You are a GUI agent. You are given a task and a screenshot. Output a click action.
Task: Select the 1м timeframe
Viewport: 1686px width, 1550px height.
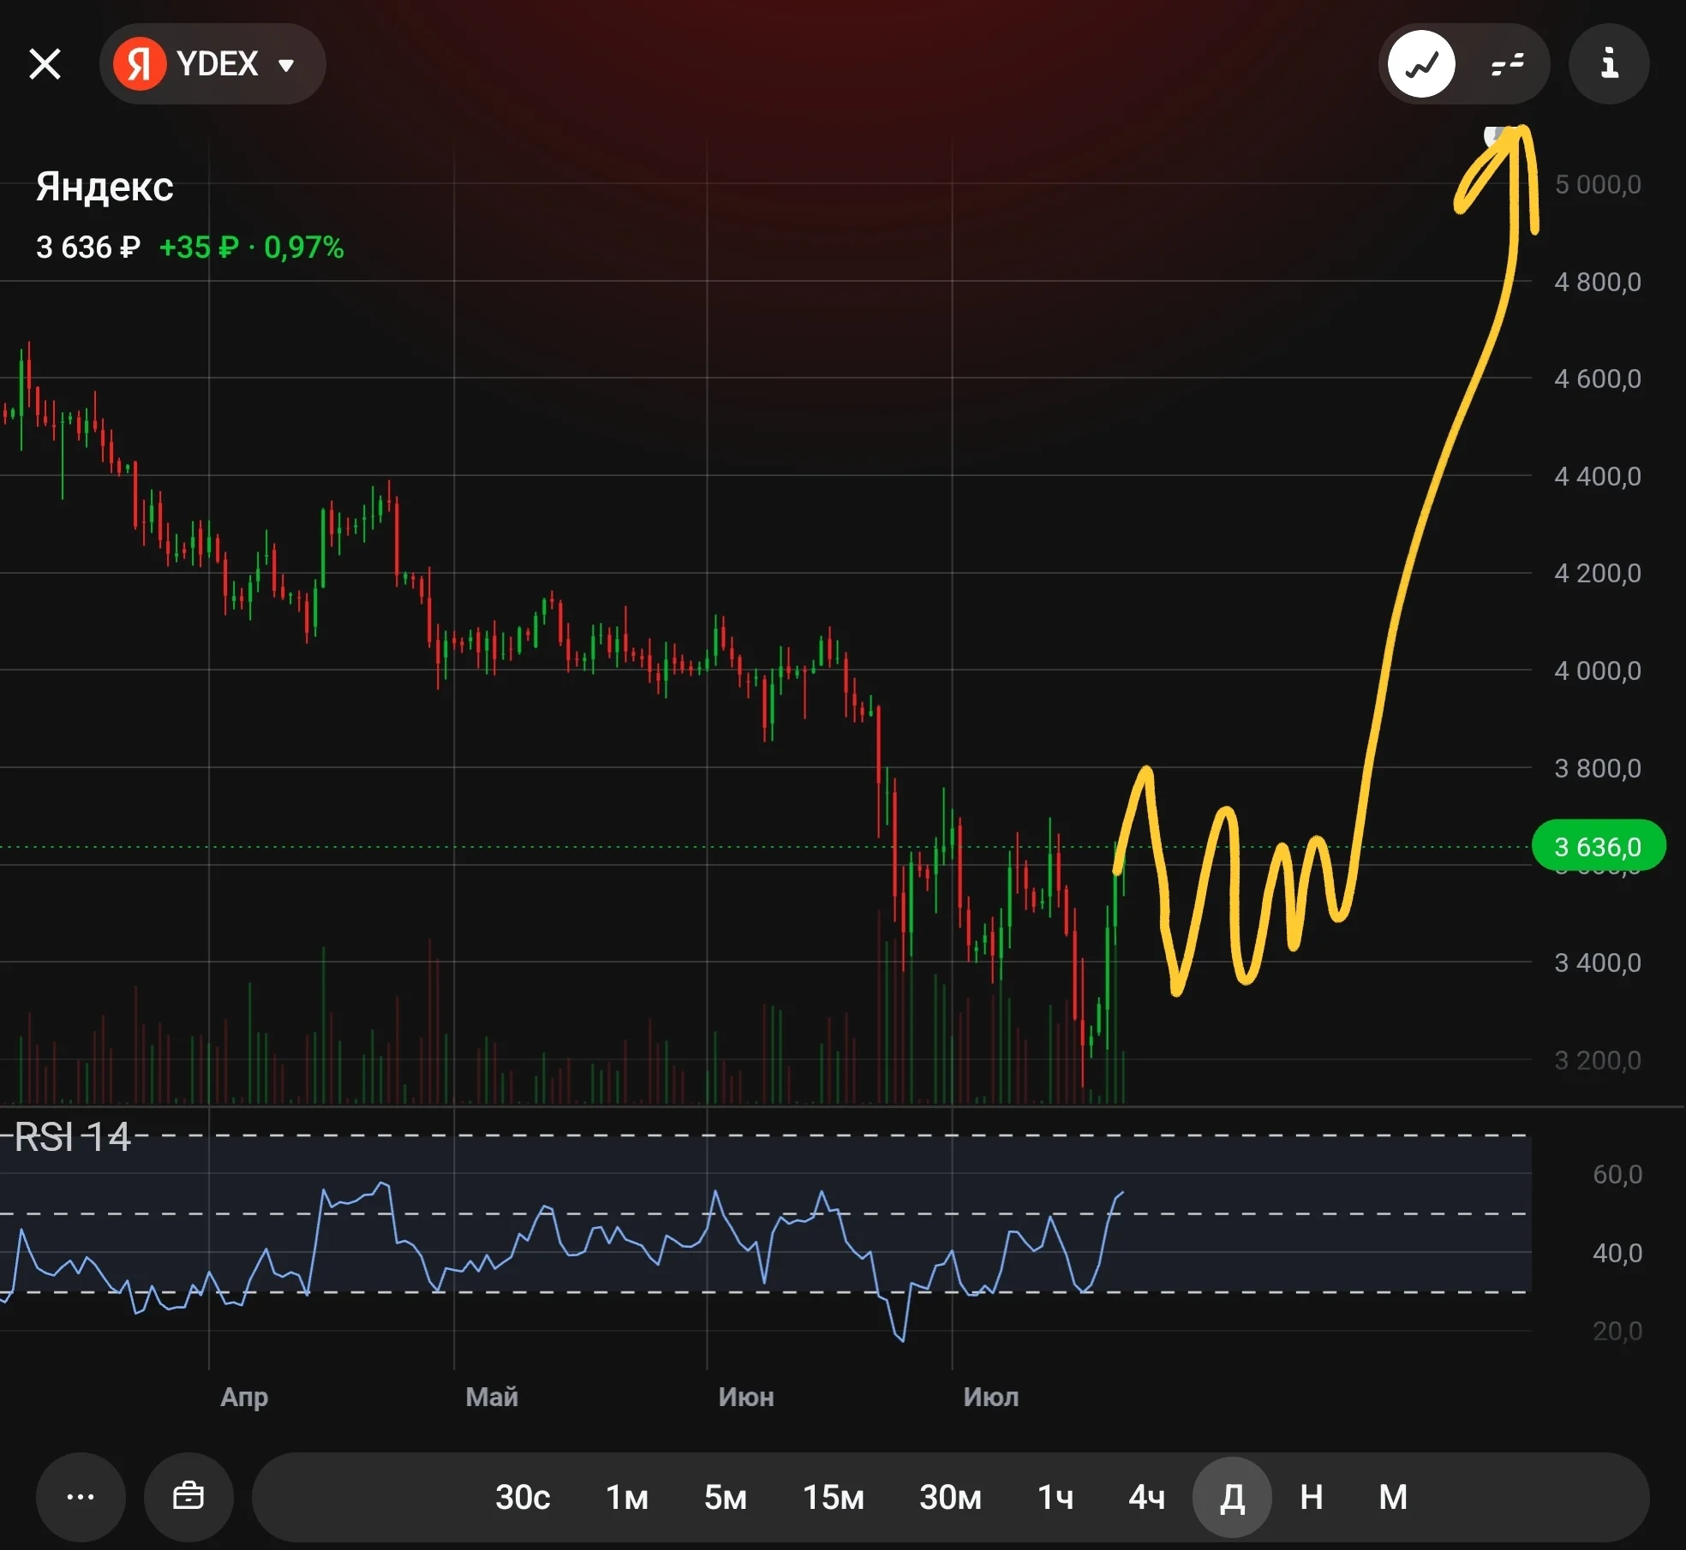(627, 1497)
